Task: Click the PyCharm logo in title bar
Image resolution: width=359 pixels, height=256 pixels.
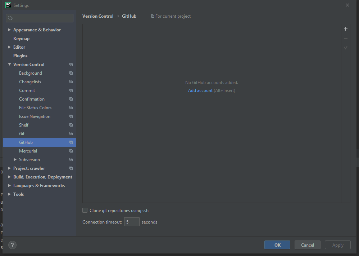Action: tap(8, 5)
